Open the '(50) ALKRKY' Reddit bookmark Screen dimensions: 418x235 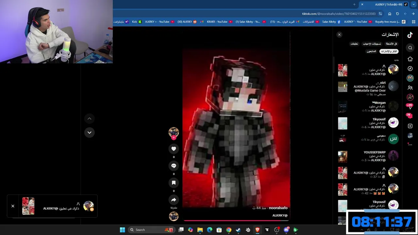(187, 22)
